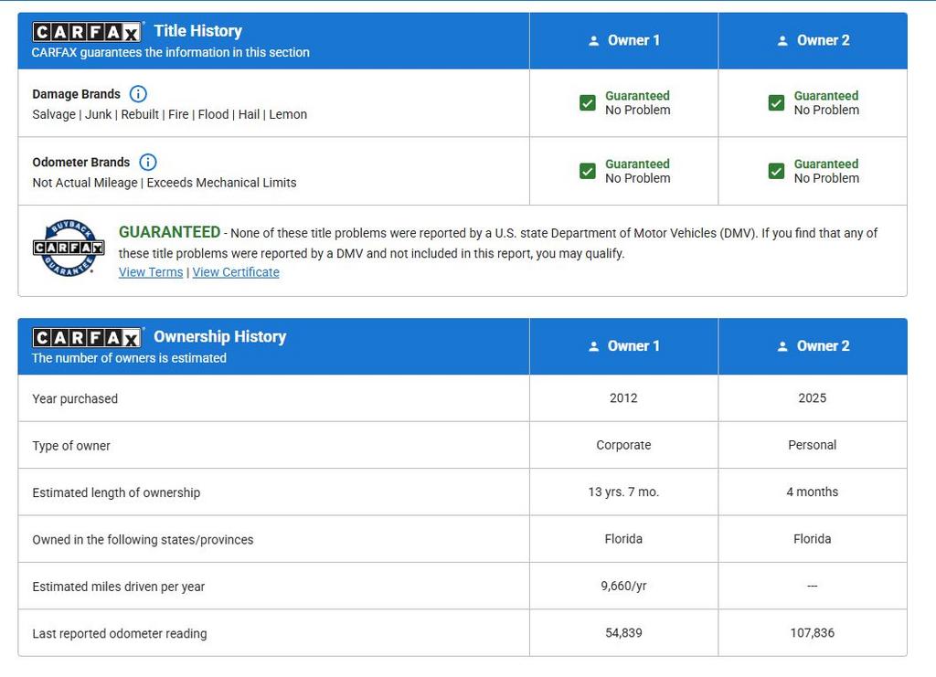
Task: Click the '4 months' ownership value
Action: click(812, 492)
